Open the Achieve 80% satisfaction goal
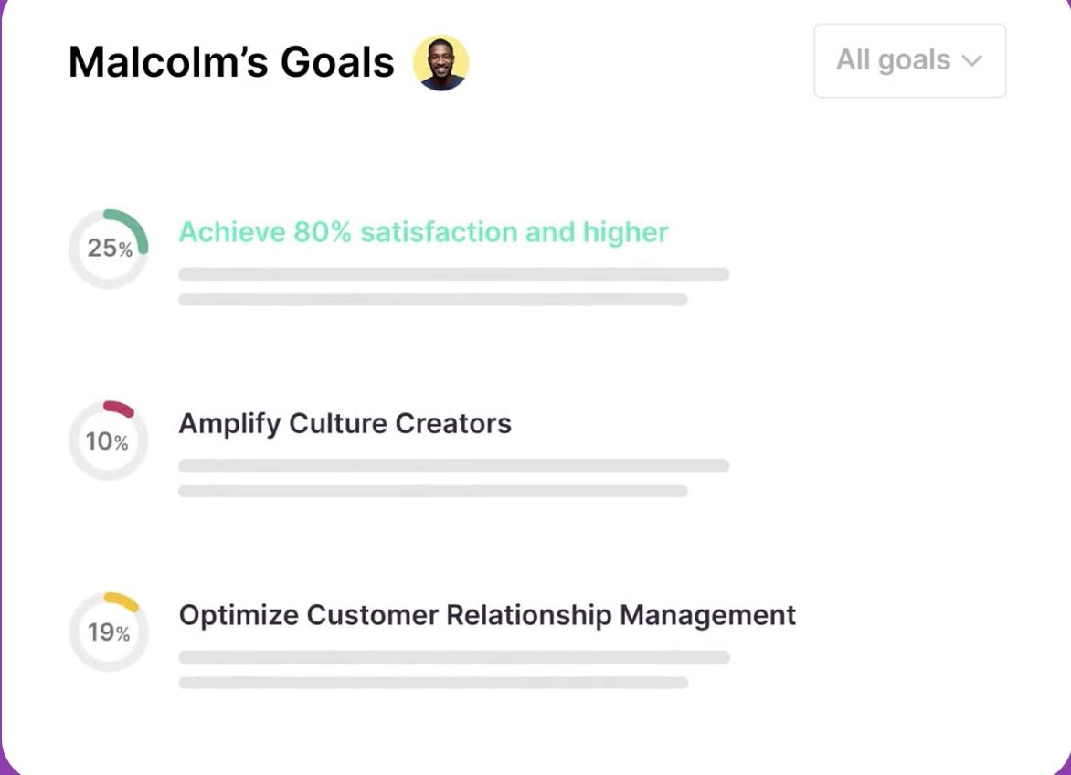Image resolution: width=1071 pixels, height=775 pixels. coord(424,232)
